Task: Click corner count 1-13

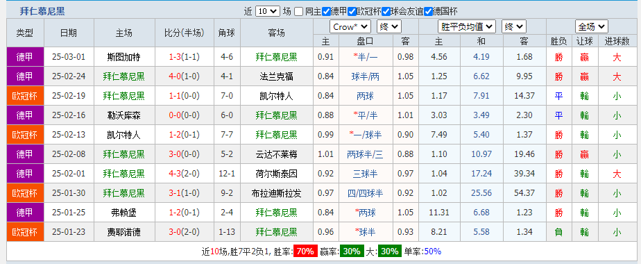Action: tap(226, 232)
